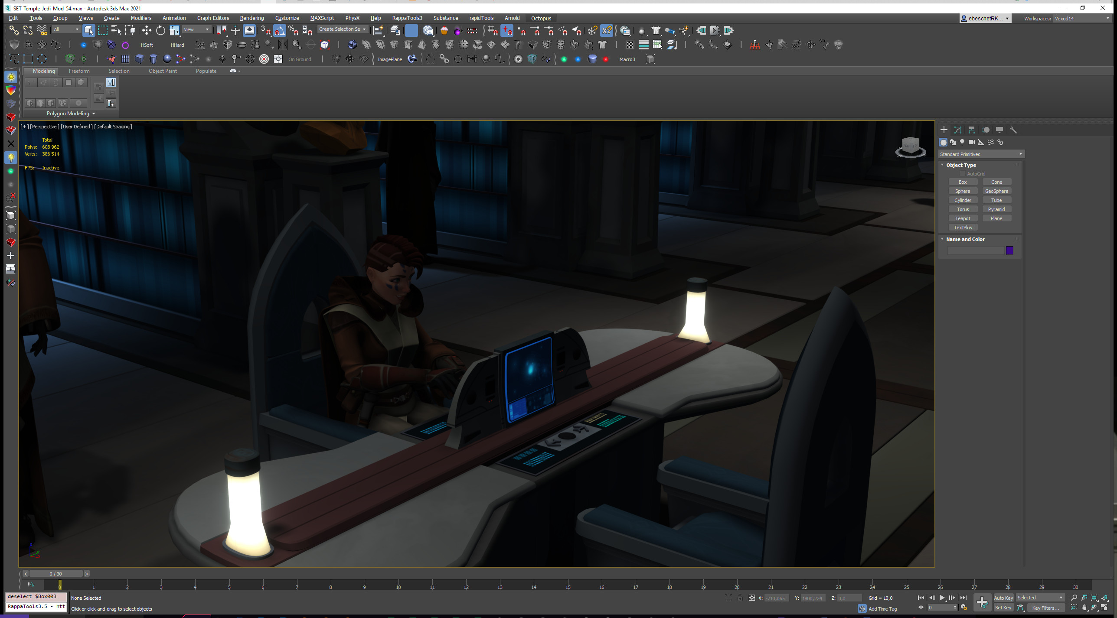This screenshot has width=1117, height=618.
Task: Click the object name input field
Action: pyautogui.click(x=976, y=250)
